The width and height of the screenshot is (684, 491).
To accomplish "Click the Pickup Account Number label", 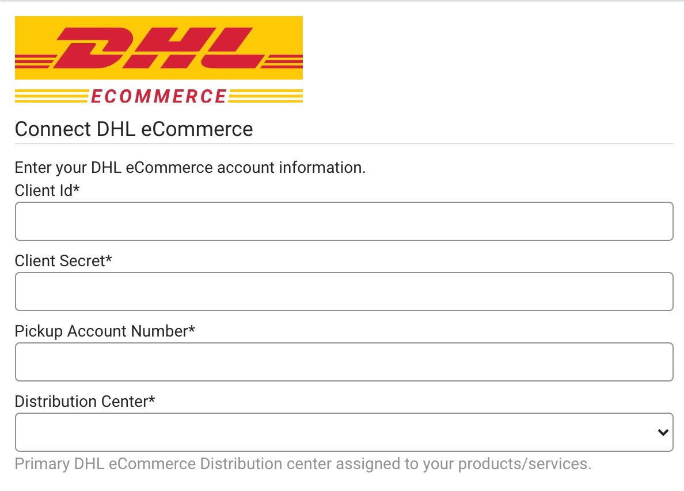I will coord(105,331).
